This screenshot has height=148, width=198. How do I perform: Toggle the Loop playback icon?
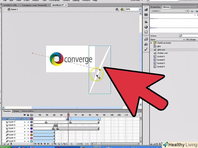click(55, 144)
